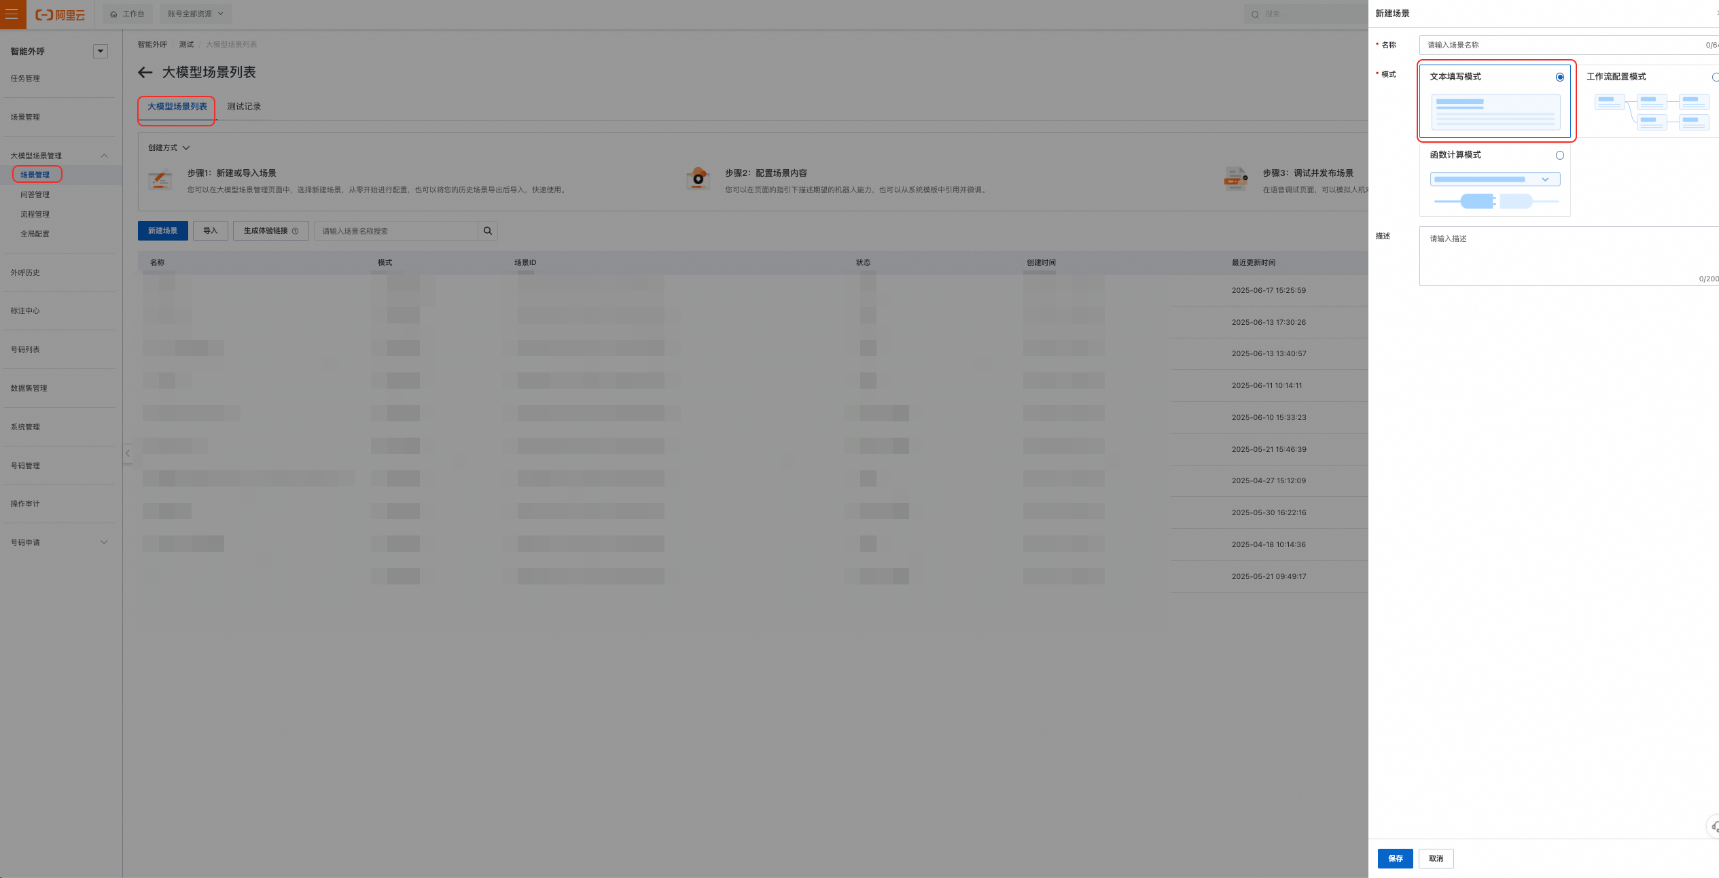Click the 生成体验链接 button

(x=271, y=230)
